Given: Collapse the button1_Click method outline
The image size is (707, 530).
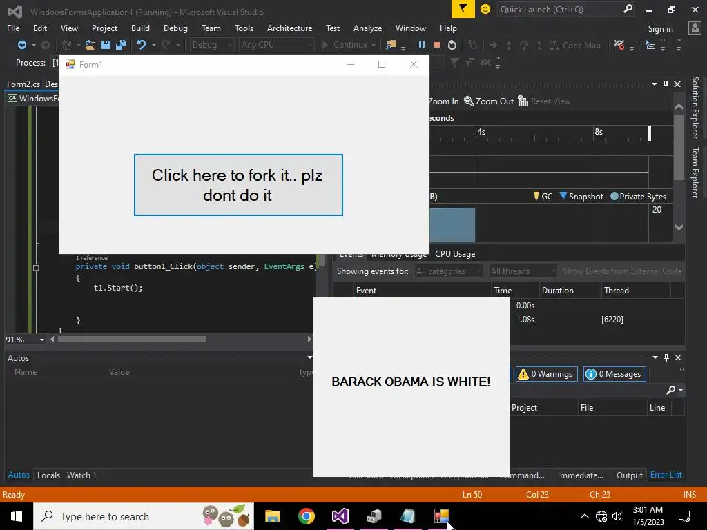Looking at the screenshot, I should point(36,267).
